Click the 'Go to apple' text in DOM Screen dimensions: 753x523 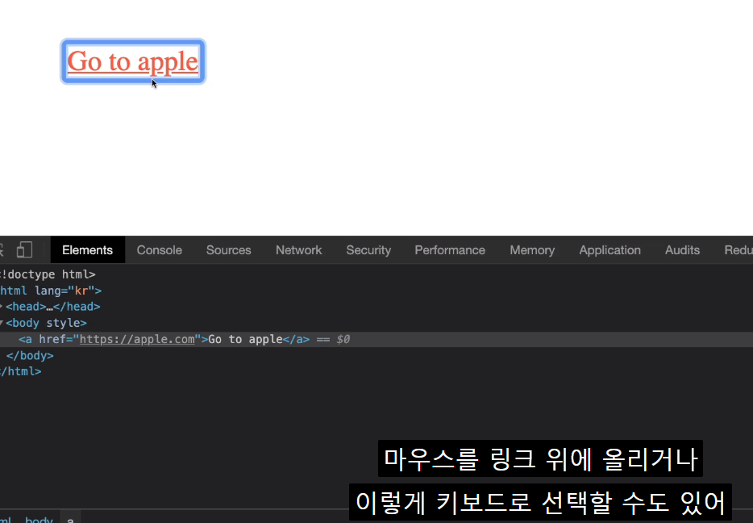point(245,339)
